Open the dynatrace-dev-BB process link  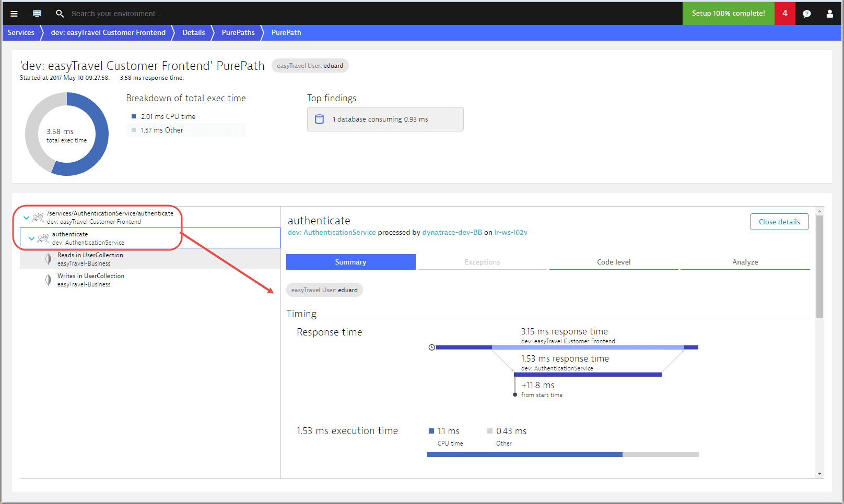(x=452, y=233)
